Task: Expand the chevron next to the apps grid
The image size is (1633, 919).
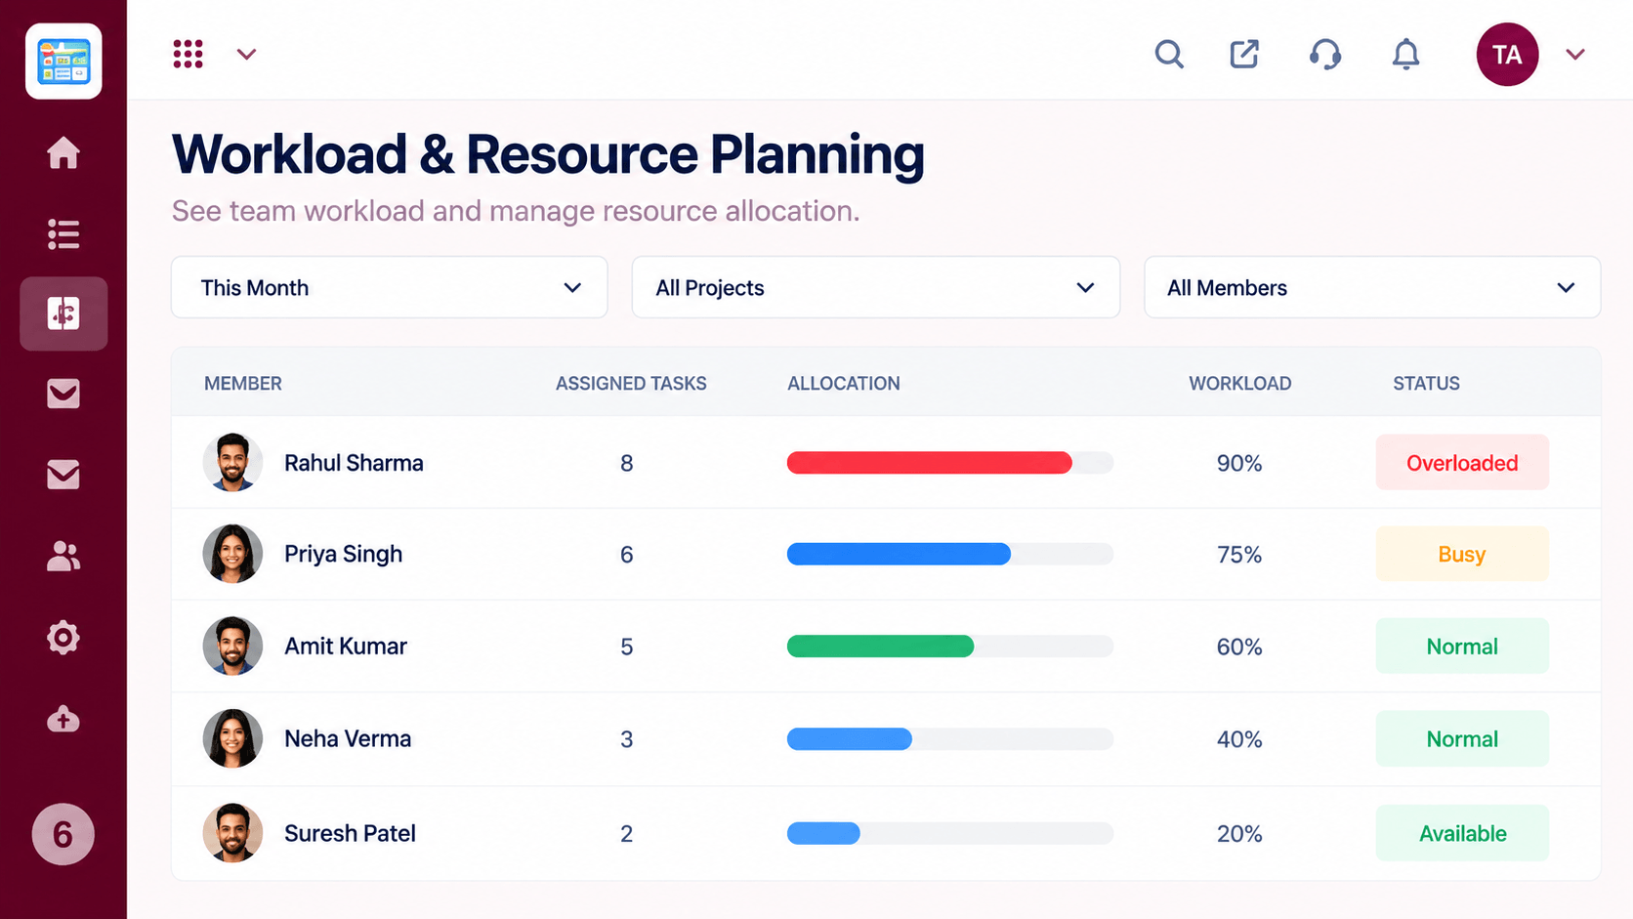Action: pyautogui.click(x=246, y=55)
